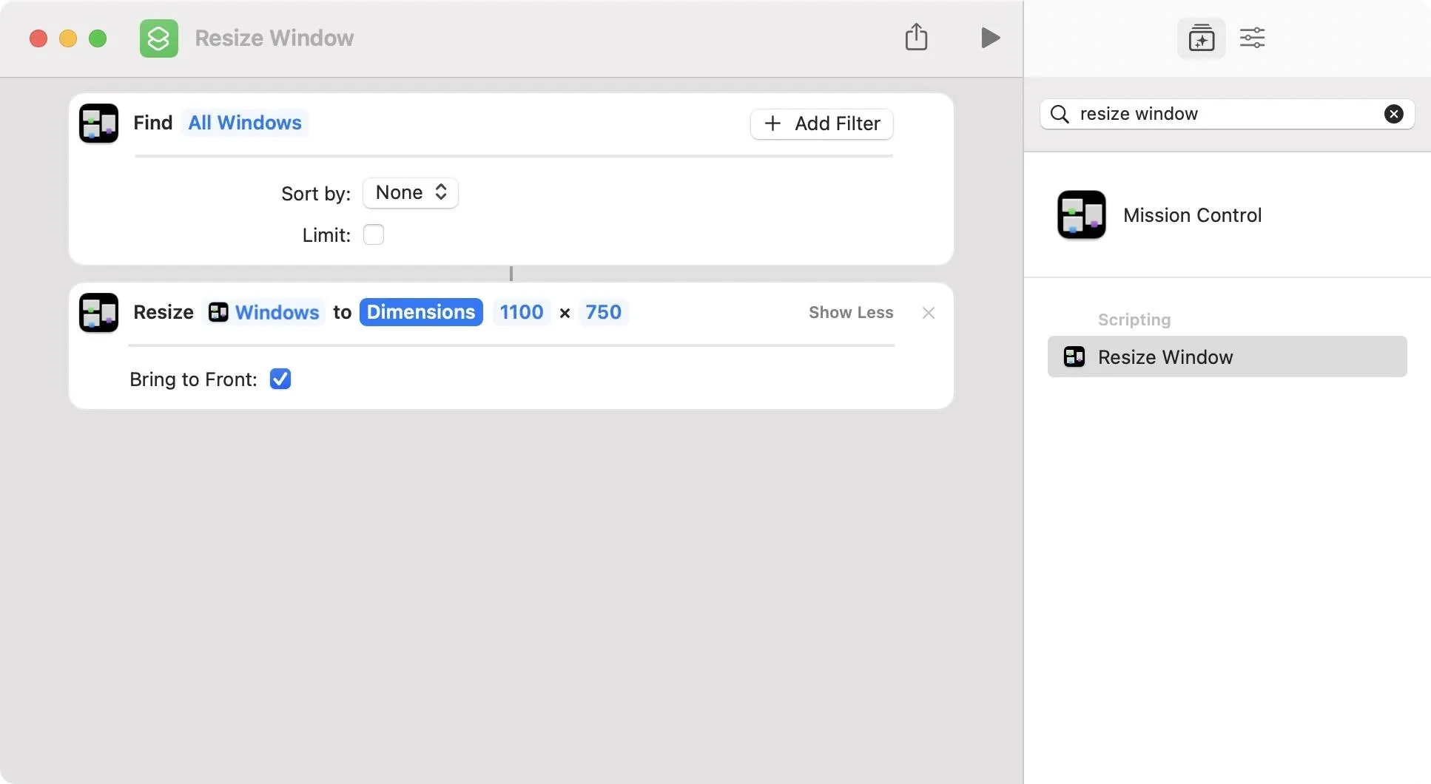Image resolution: width=1431 pixels, height=784 pixels.
Task: Click the Bring to Front label
Action: (193, 379)
